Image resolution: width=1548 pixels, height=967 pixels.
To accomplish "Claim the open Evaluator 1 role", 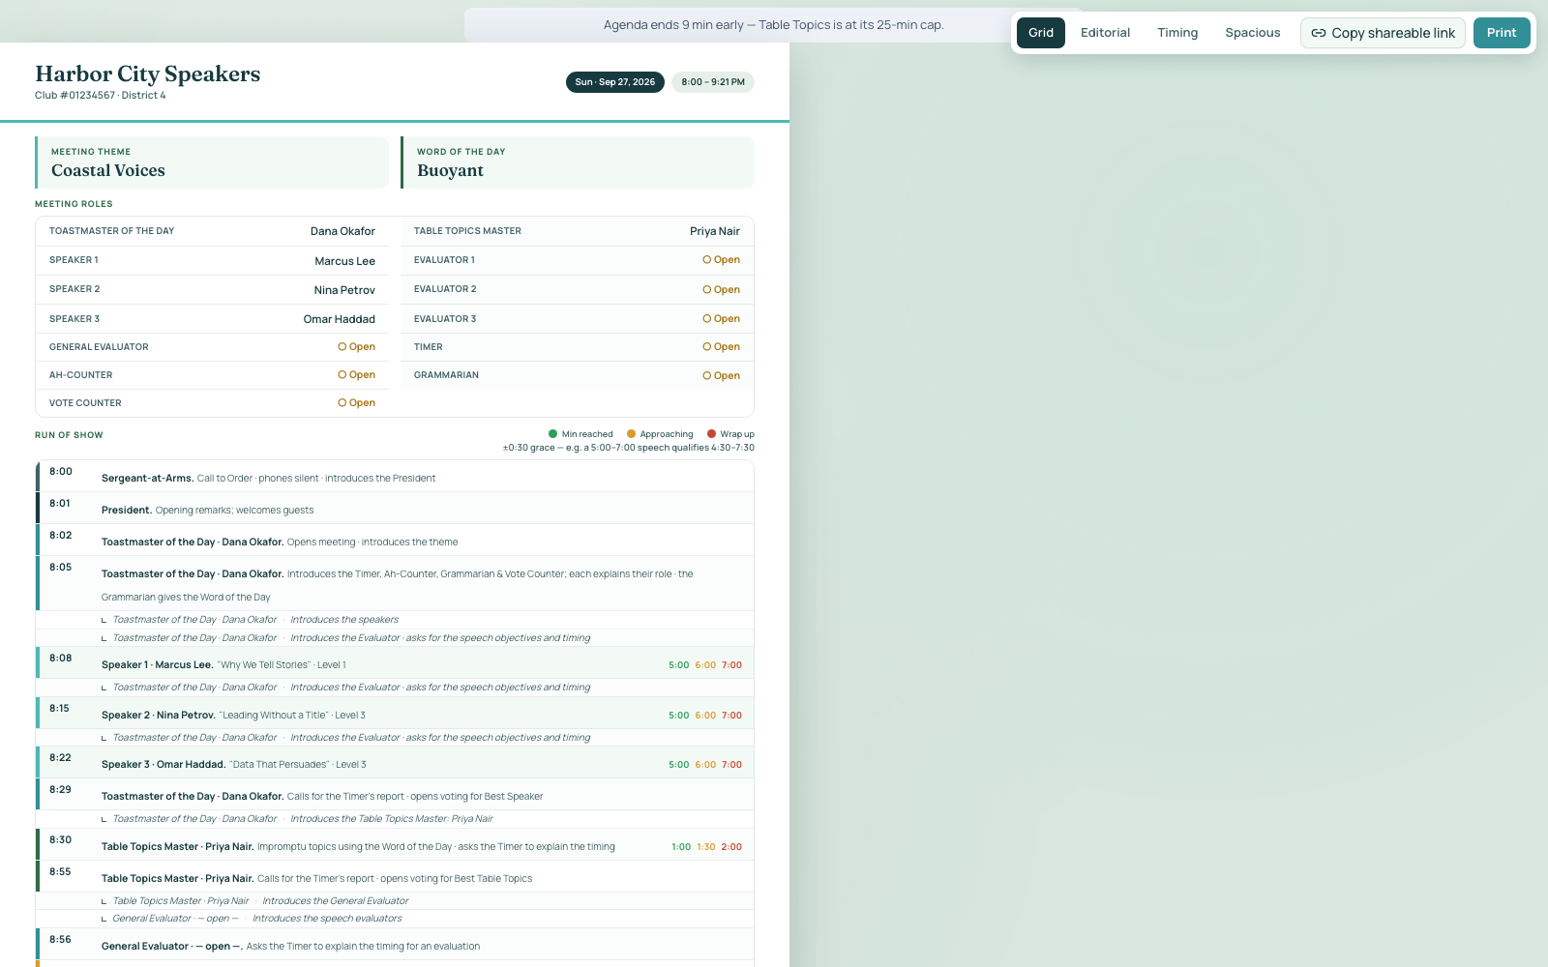I will (x=722, y=260).
